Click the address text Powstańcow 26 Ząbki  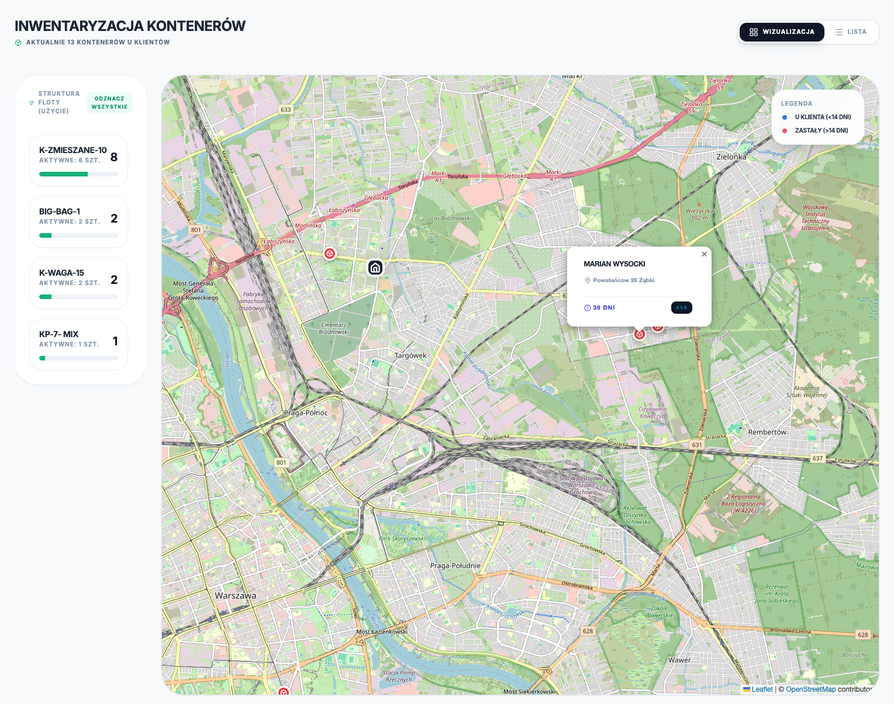click(x=624, y=280)
